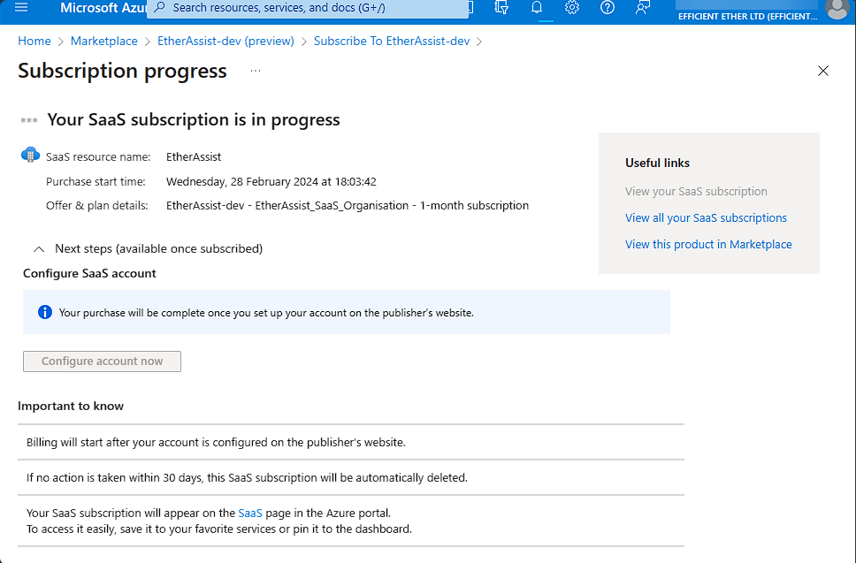The width and height of the screenshot is (856, 563).
Task: Go to Home breadcrumb
Action: [34, 41]
